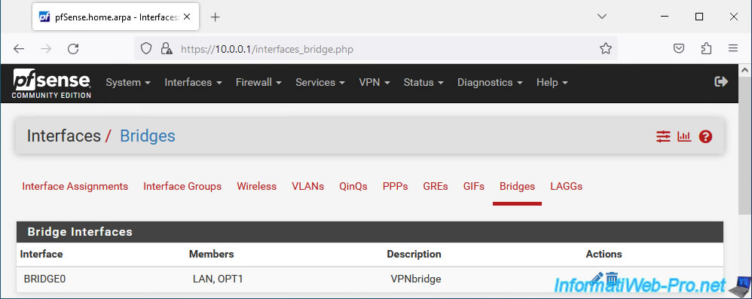Expand the Firewall dropdown menu

coord(258,82)
